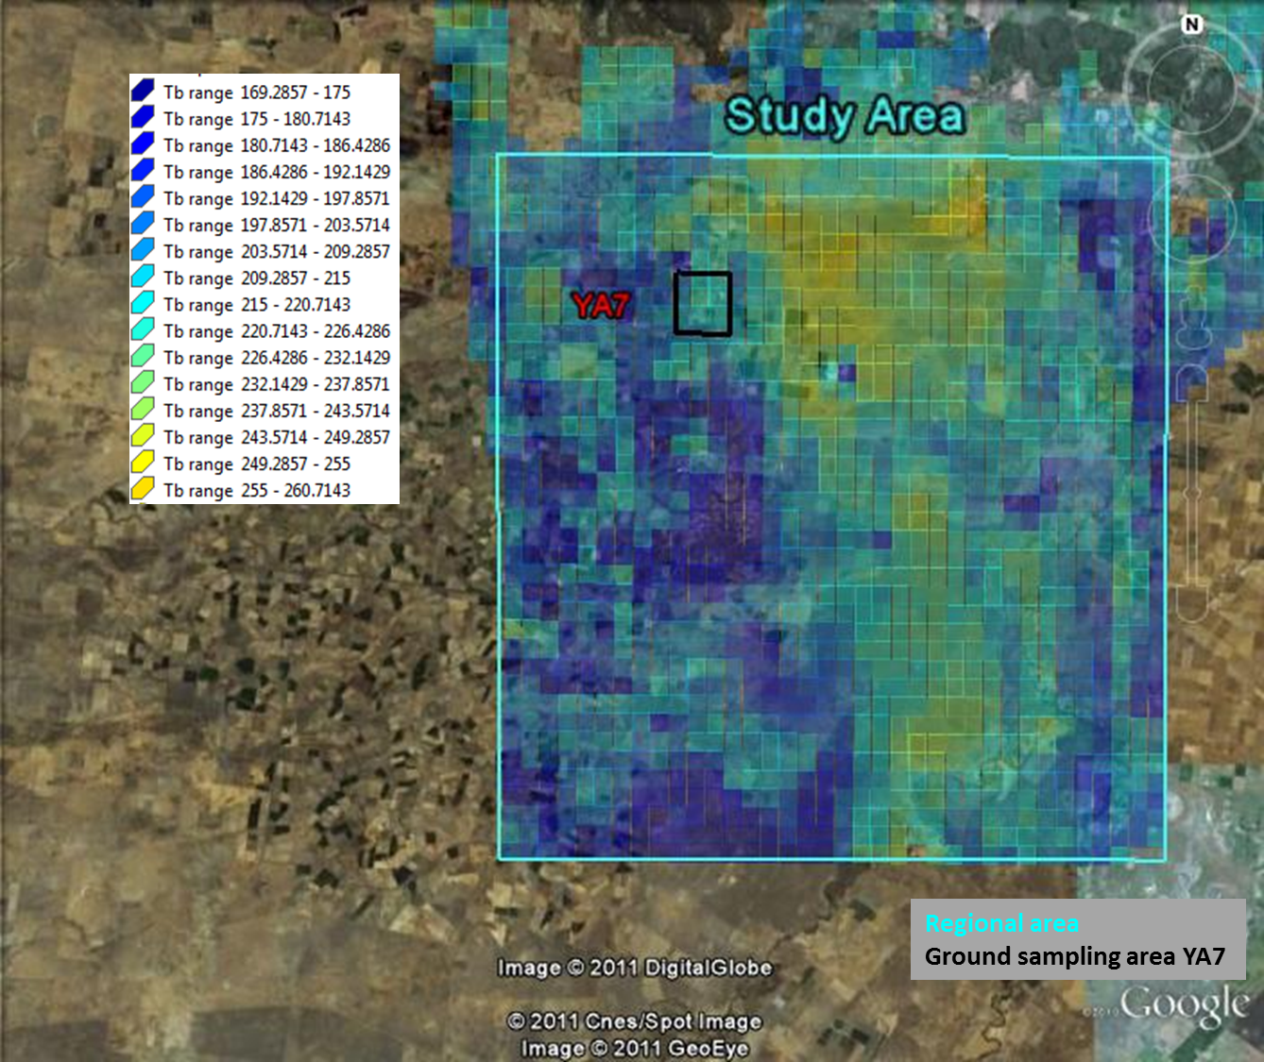Click the Google logo watermark
This screenshot has width=1264, height=1062.
pyautogui.click(x=1184, y=1005)
